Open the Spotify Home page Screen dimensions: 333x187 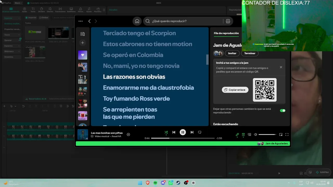[x=137, y=21]
